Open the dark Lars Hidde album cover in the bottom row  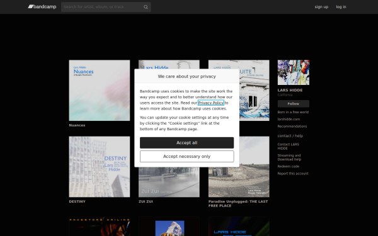pos(239,227)
